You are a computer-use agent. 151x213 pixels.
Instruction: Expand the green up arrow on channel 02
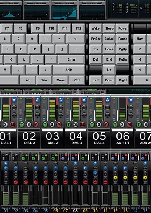coord(21,99)
